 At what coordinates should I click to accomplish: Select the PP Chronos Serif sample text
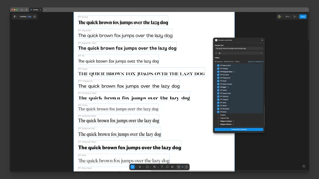pyautogui.click(x=134, y=98)
